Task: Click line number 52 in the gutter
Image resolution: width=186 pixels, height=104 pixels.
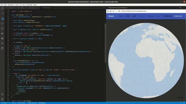Action: tap(8, 70)
